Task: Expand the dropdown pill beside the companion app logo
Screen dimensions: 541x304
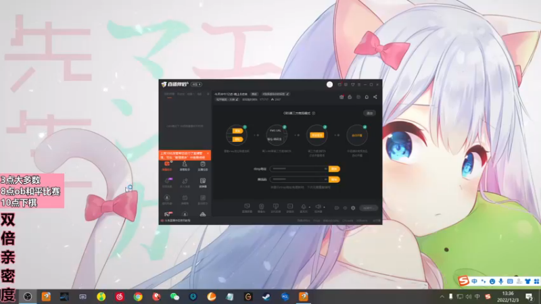Action: pyautogui.click(x=197, y=84)
